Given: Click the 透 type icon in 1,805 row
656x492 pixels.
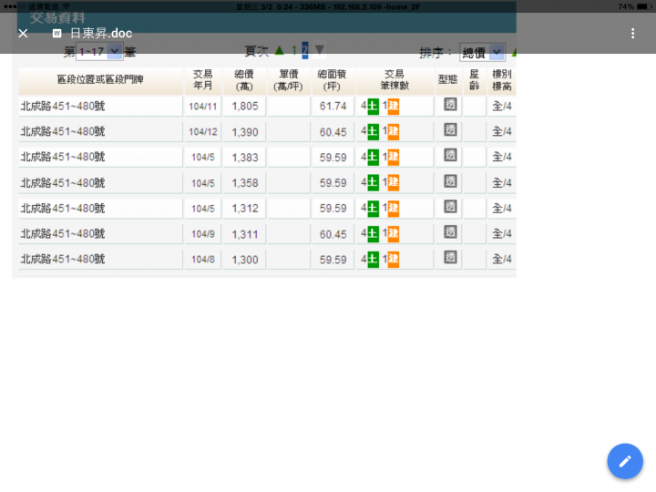Looking at the screenshot, I should (450, 105).
